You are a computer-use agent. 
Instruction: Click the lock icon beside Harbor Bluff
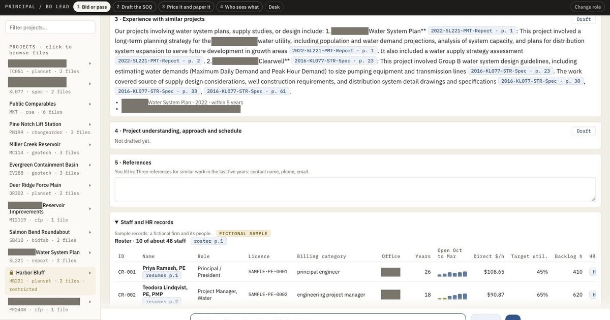[x=12, y=273]
